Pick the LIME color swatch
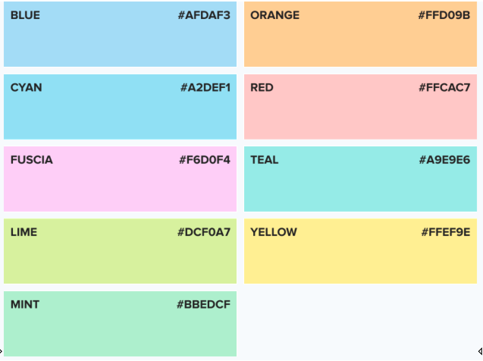483x361 pixels. point(120,258)
